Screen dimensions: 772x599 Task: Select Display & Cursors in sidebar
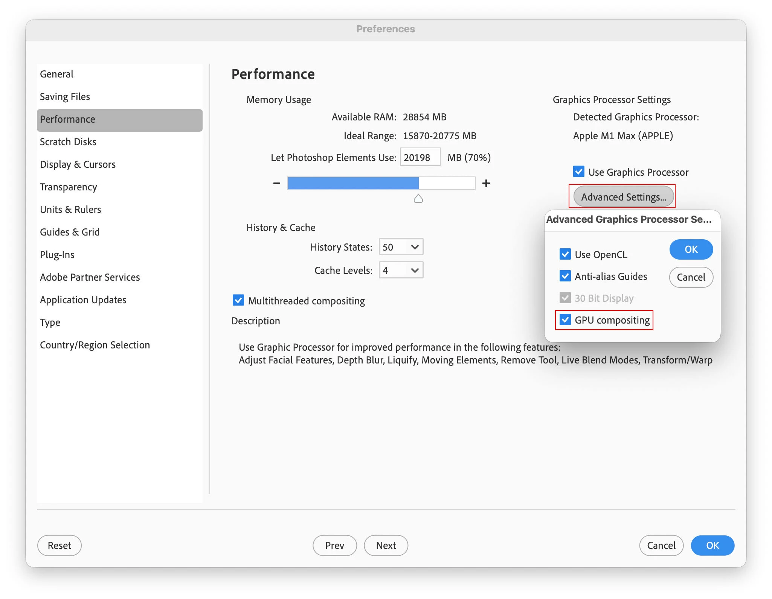pyautogui.click(x=78, y=164)
